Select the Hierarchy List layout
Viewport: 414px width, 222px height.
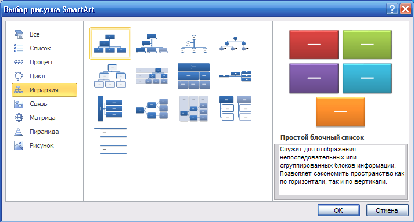(x=236, y=108)
